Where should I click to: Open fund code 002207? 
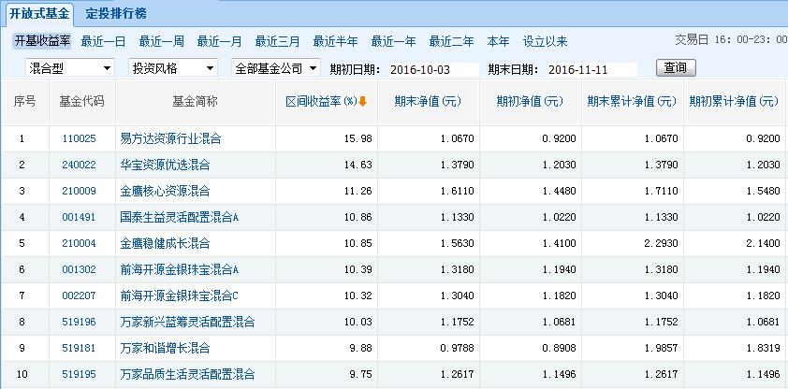(x=79, y=296)
